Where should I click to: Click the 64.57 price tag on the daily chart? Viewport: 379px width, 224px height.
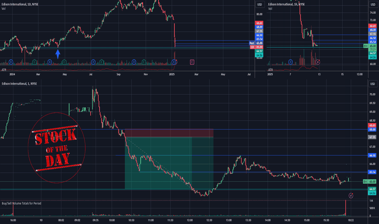(x=259, y=51)
